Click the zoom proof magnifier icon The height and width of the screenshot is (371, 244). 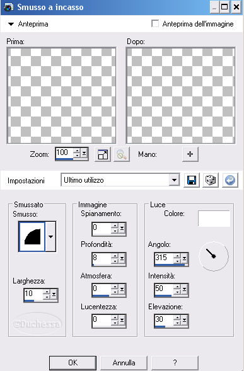pyautogui.click(x=122, y=154)
